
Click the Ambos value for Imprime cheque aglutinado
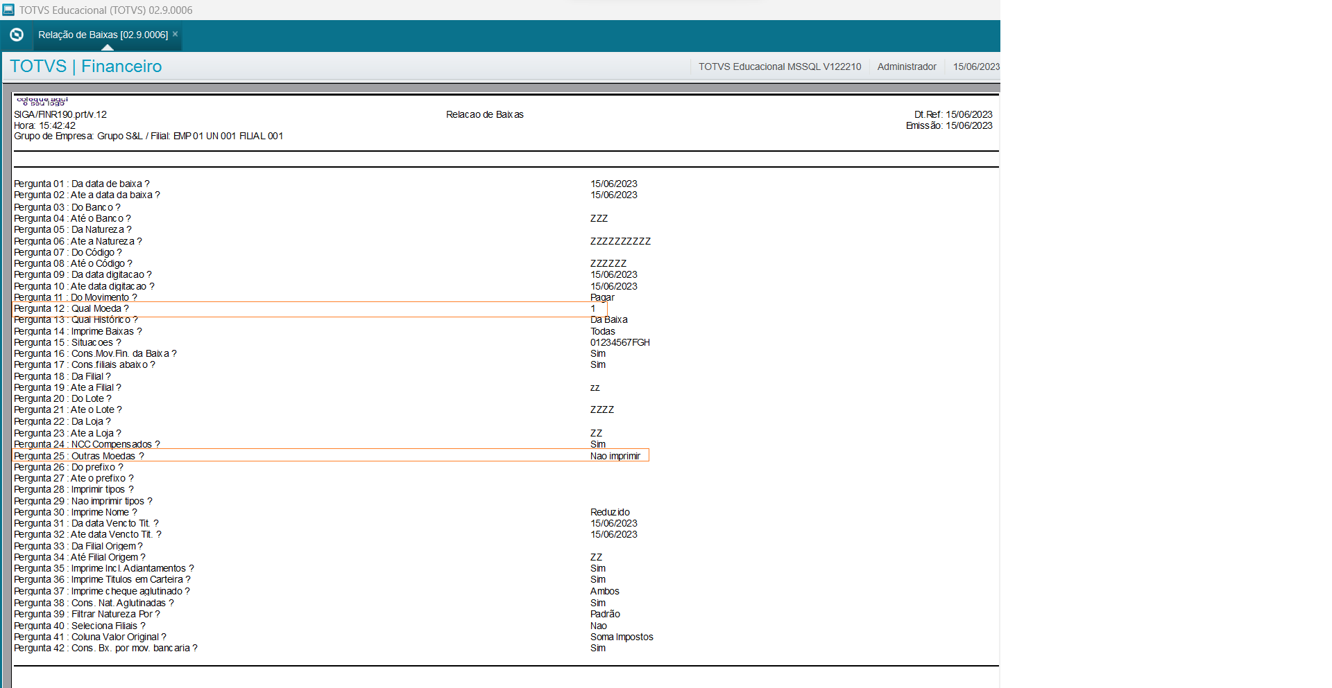pyautogui.click(x=605, y=591)
